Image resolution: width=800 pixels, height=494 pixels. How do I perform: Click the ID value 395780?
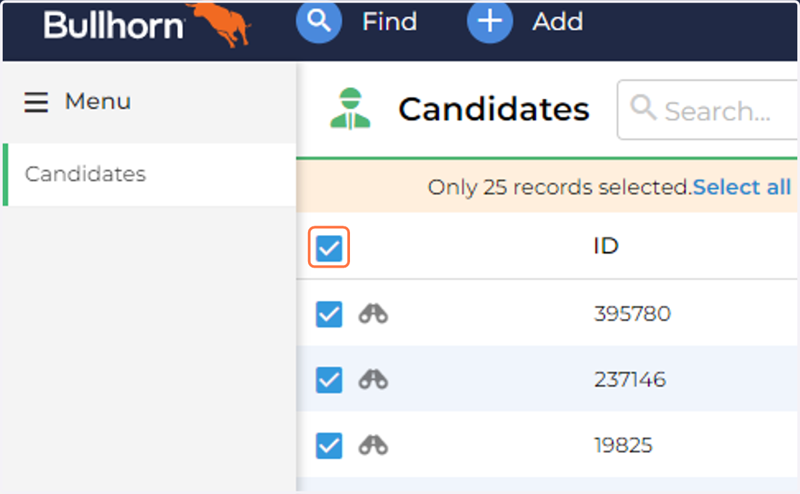tap(632, 314)
